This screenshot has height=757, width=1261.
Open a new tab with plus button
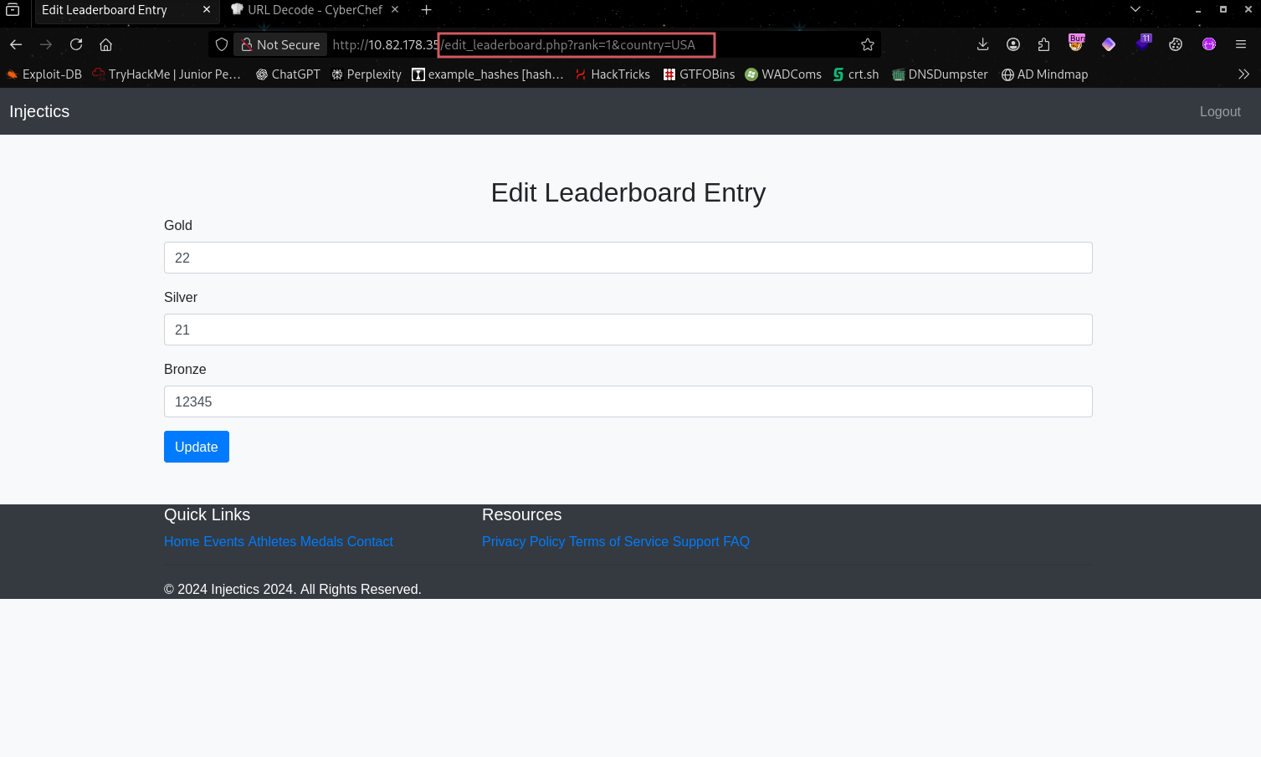coord(426,10)
